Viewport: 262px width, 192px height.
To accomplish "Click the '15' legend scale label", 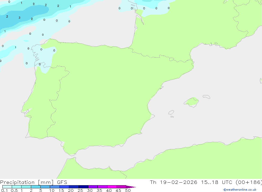I will pyautogui.click(x=61, y=190).
